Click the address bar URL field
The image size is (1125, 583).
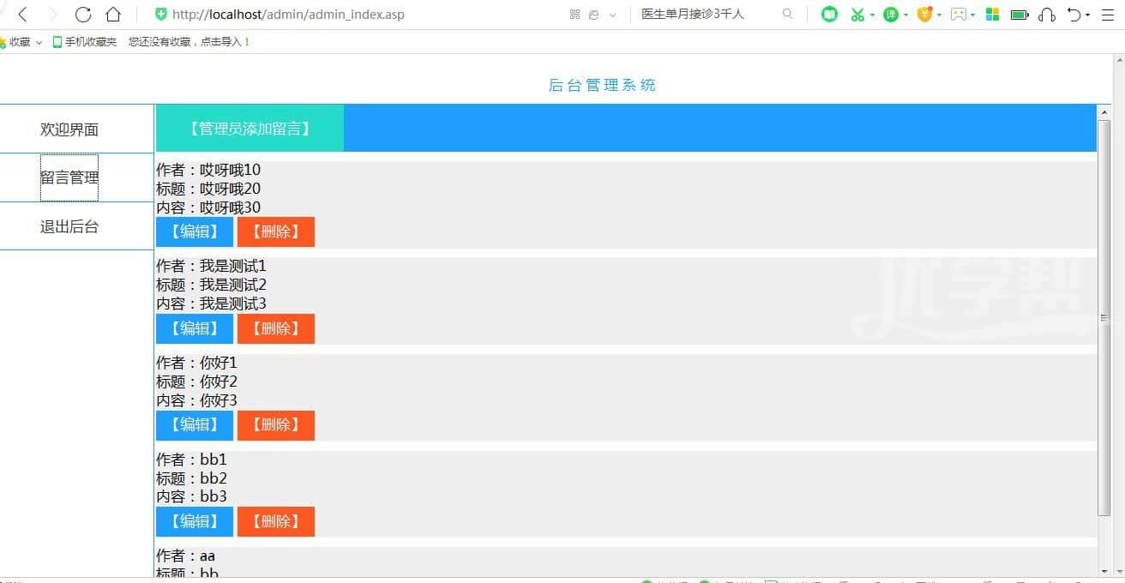343,15
